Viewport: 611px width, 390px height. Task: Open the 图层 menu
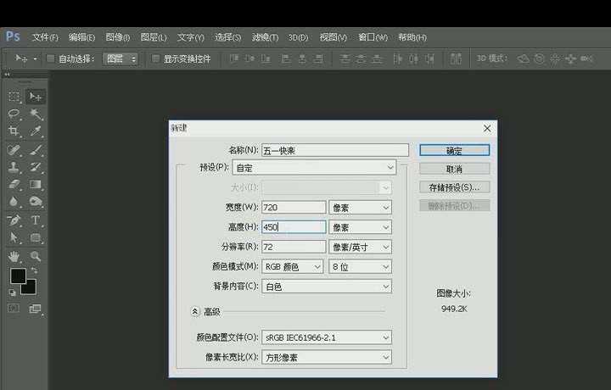(x=154, y=37)
